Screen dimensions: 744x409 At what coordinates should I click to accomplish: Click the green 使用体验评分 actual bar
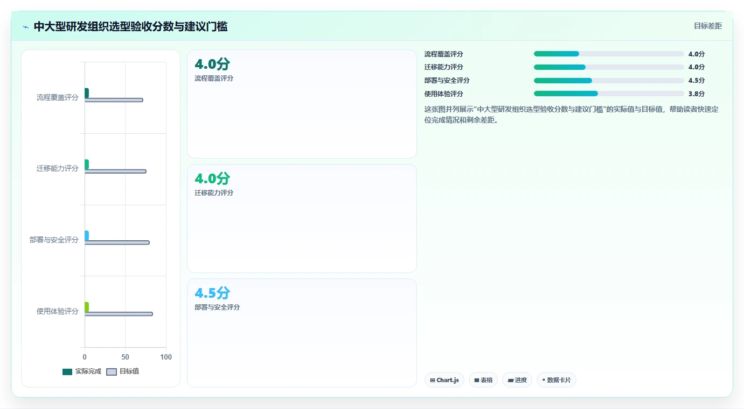87,307
